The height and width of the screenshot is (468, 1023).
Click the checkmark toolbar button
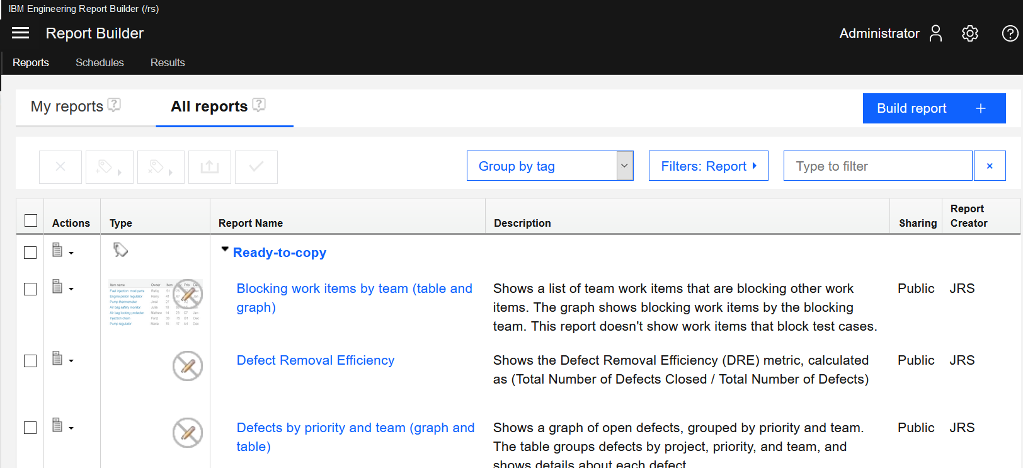click(x=256, y=167)
